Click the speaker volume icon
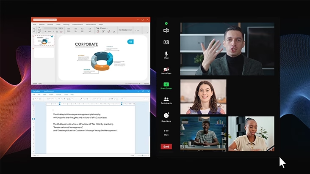Screen dimensions: 310x174 166,30
